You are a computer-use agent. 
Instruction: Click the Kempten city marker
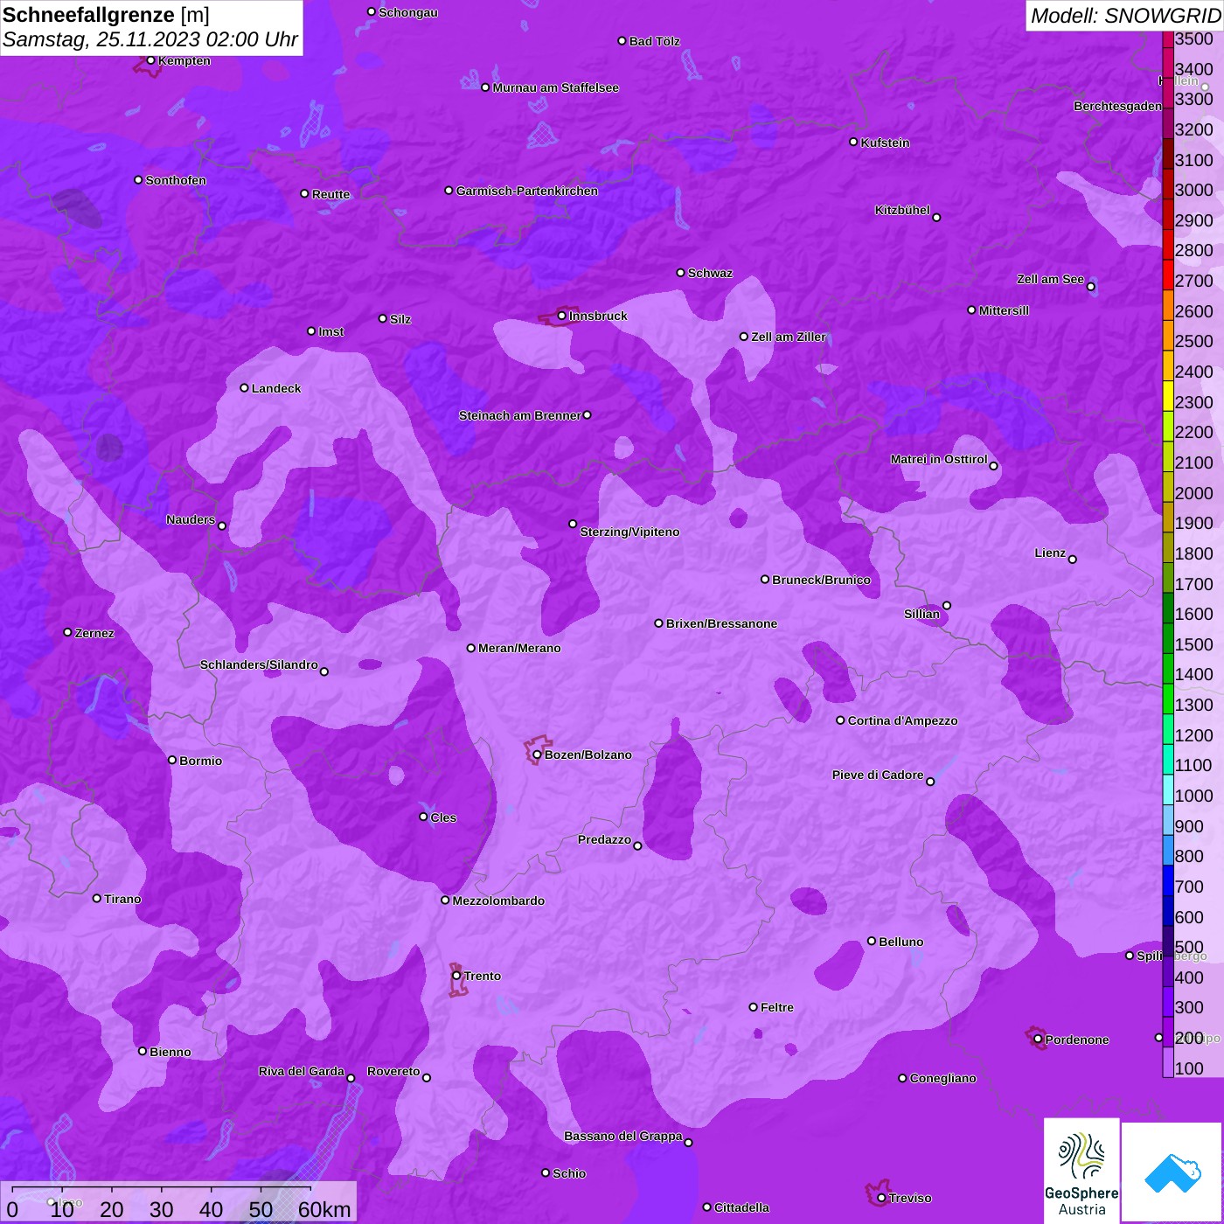coord(150,60)
